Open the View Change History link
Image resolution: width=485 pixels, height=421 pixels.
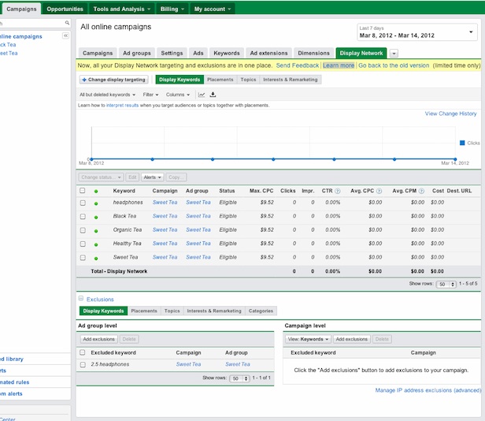click(450, 114)
